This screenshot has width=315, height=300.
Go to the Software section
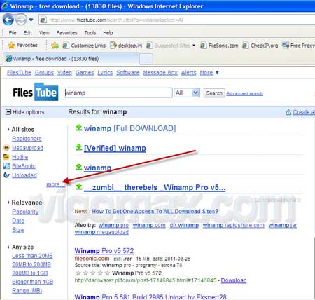tap(128, 73)
